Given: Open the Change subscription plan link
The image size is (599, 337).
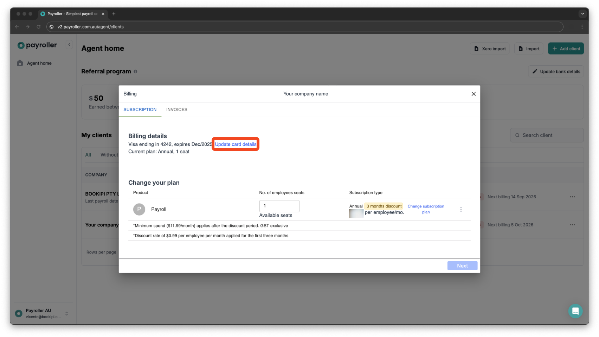Looking at the screenshot, I should (x=426, y=209).
